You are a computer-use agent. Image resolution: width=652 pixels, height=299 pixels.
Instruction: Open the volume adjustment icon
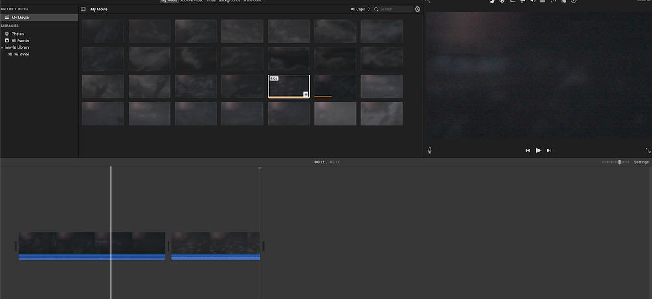533,1
